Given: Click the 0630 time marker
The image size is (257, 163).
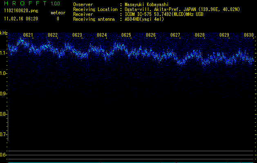Looking at the screenshot, I should coord(249,35).
